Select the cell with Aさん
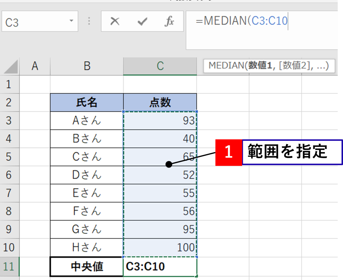This screenshot has width=343, height=280. pyautogui.click(x=87, y=121)
